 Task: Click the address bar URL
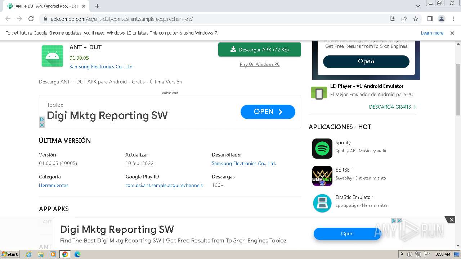point(122,19)
